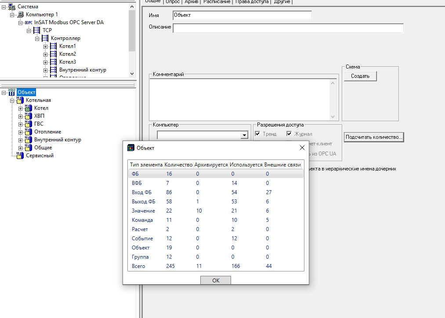
Task: Click inside the Комментарий text area
Action: tap(240, 100)
